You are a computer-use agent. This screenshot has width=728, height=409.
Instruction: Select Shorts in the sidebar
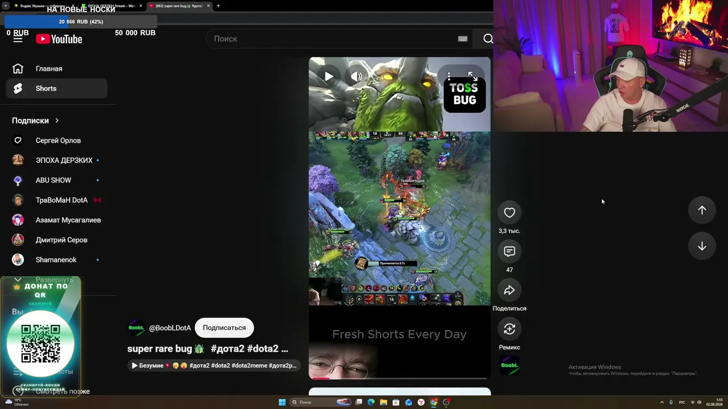(56, 89)
